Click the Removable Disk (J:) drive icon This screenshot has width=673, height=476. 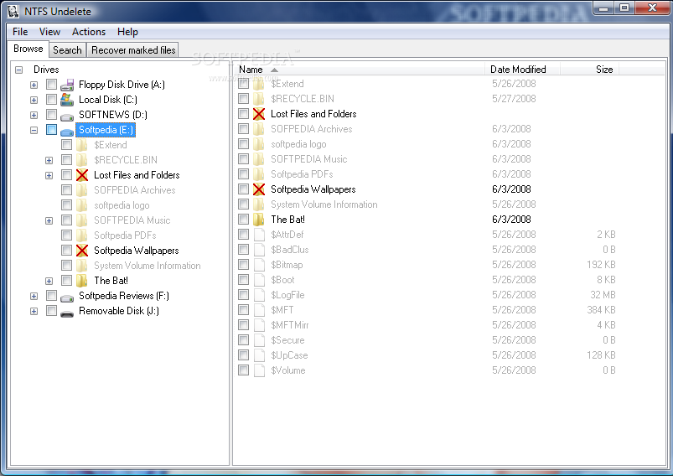[x=67, y=313]
